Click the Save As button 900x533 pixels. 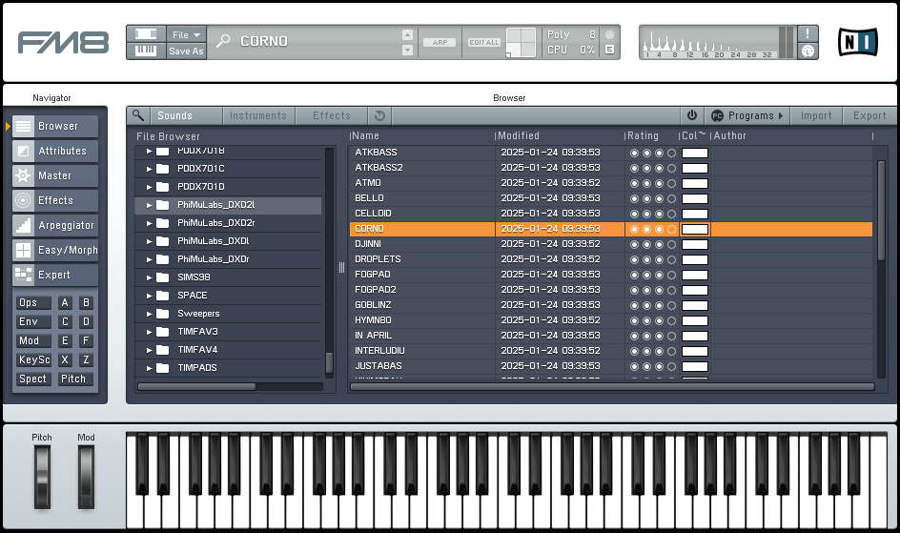pyautogui.click(x=186, y=51)
